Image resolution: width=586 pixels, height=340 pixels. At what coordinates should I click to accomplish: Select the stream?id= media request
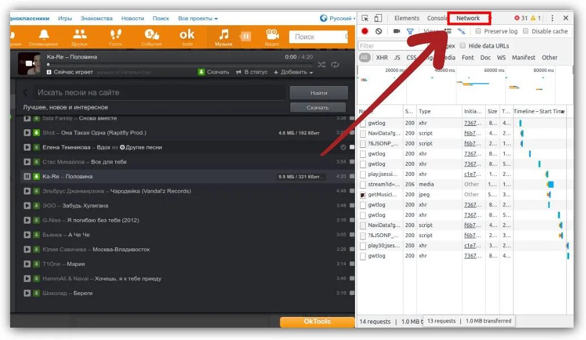click(384, 184)
